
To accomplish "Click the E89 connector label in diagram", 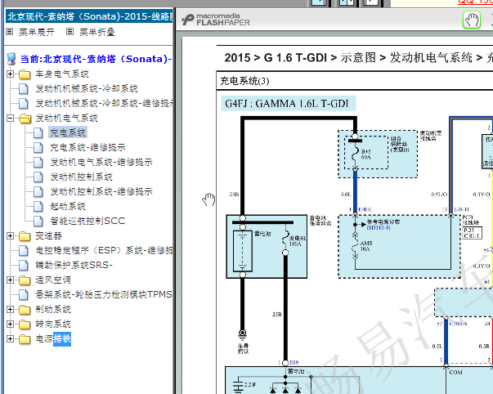I will pyautogui.click(x=294, y=363).
